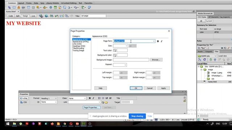Open the Repeat dropdown
Image resolution: width=232 pixels, height=130 pixels.
coord(125,65)
